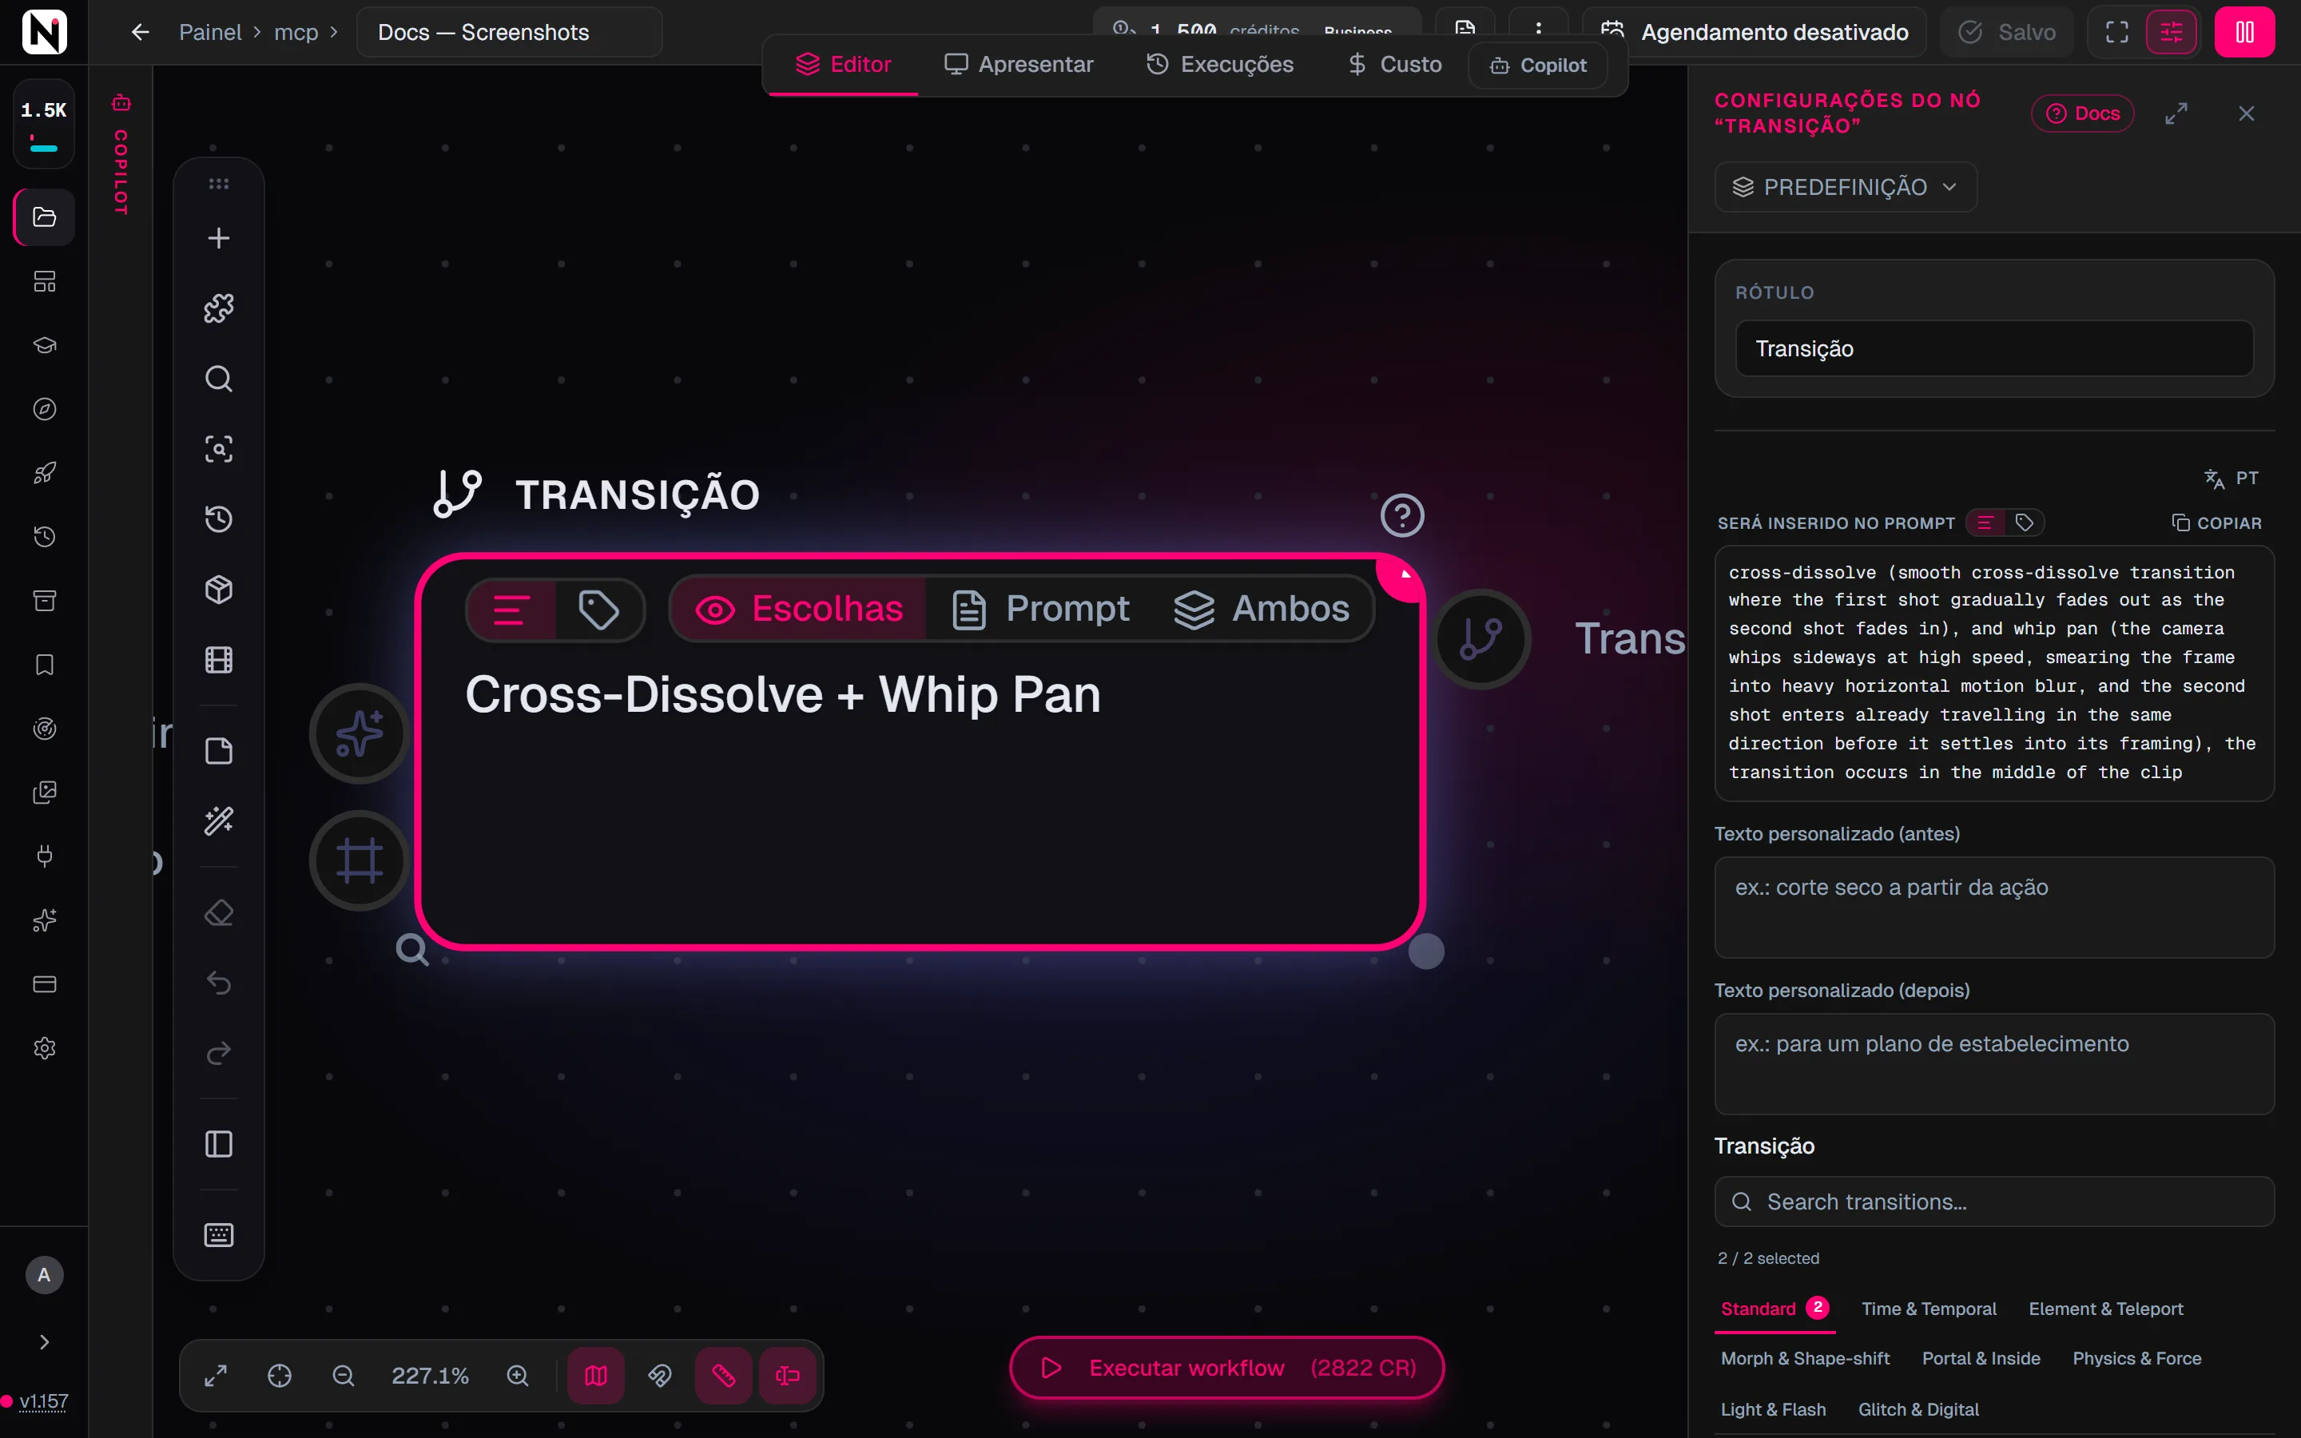Select the Custo tab
Viewport: 2301px width, 1438px height.
click(1395, 65)
